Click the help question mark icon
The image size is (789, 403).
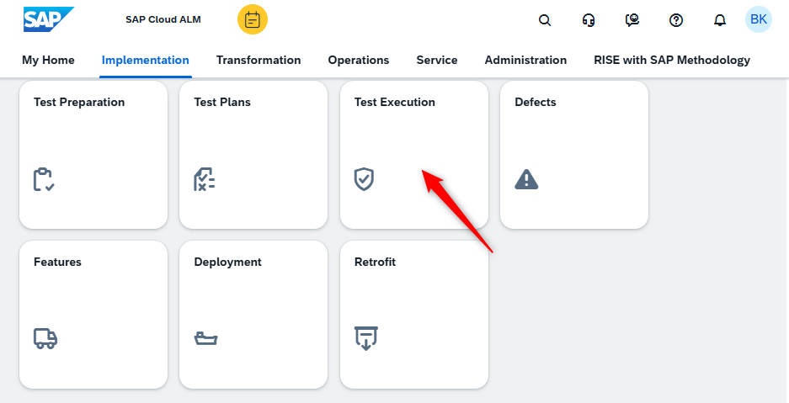[x=676, y=20]
